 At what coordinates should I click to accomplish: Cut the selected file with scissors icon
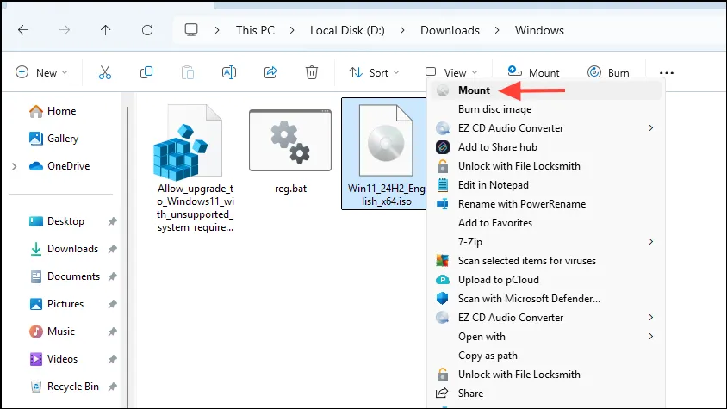pyautogui.click(x=105, y=73)
